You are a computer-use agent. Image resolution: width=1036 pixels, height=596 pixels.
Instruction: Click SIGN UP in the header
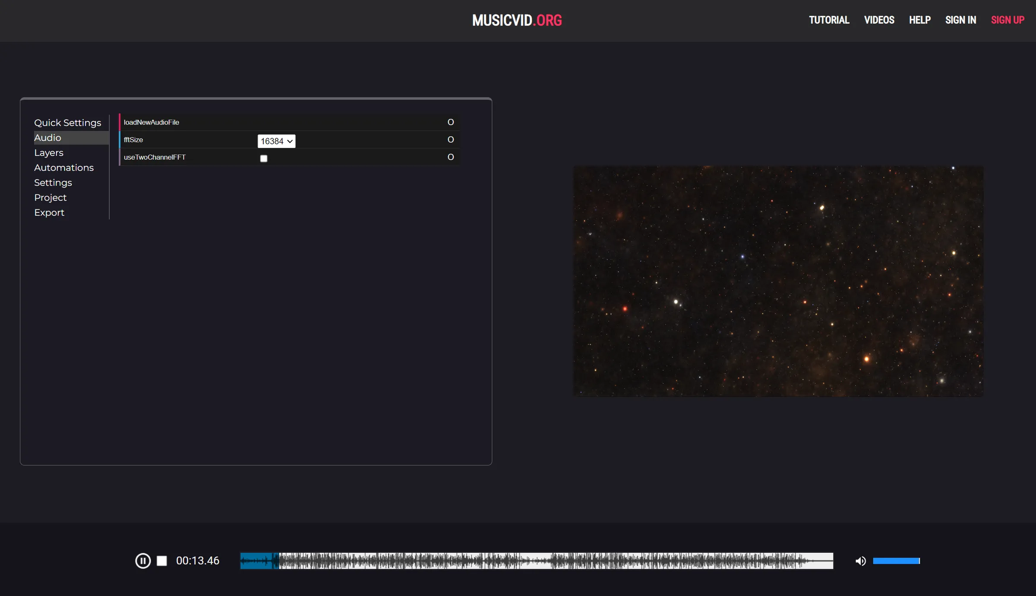tap(1008, 20)
